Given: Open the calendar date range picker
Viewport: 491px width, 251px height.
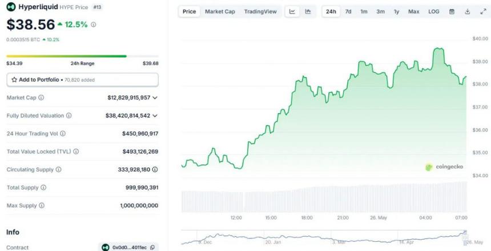Looking at the screenshot, I should [x=452, y=11].
